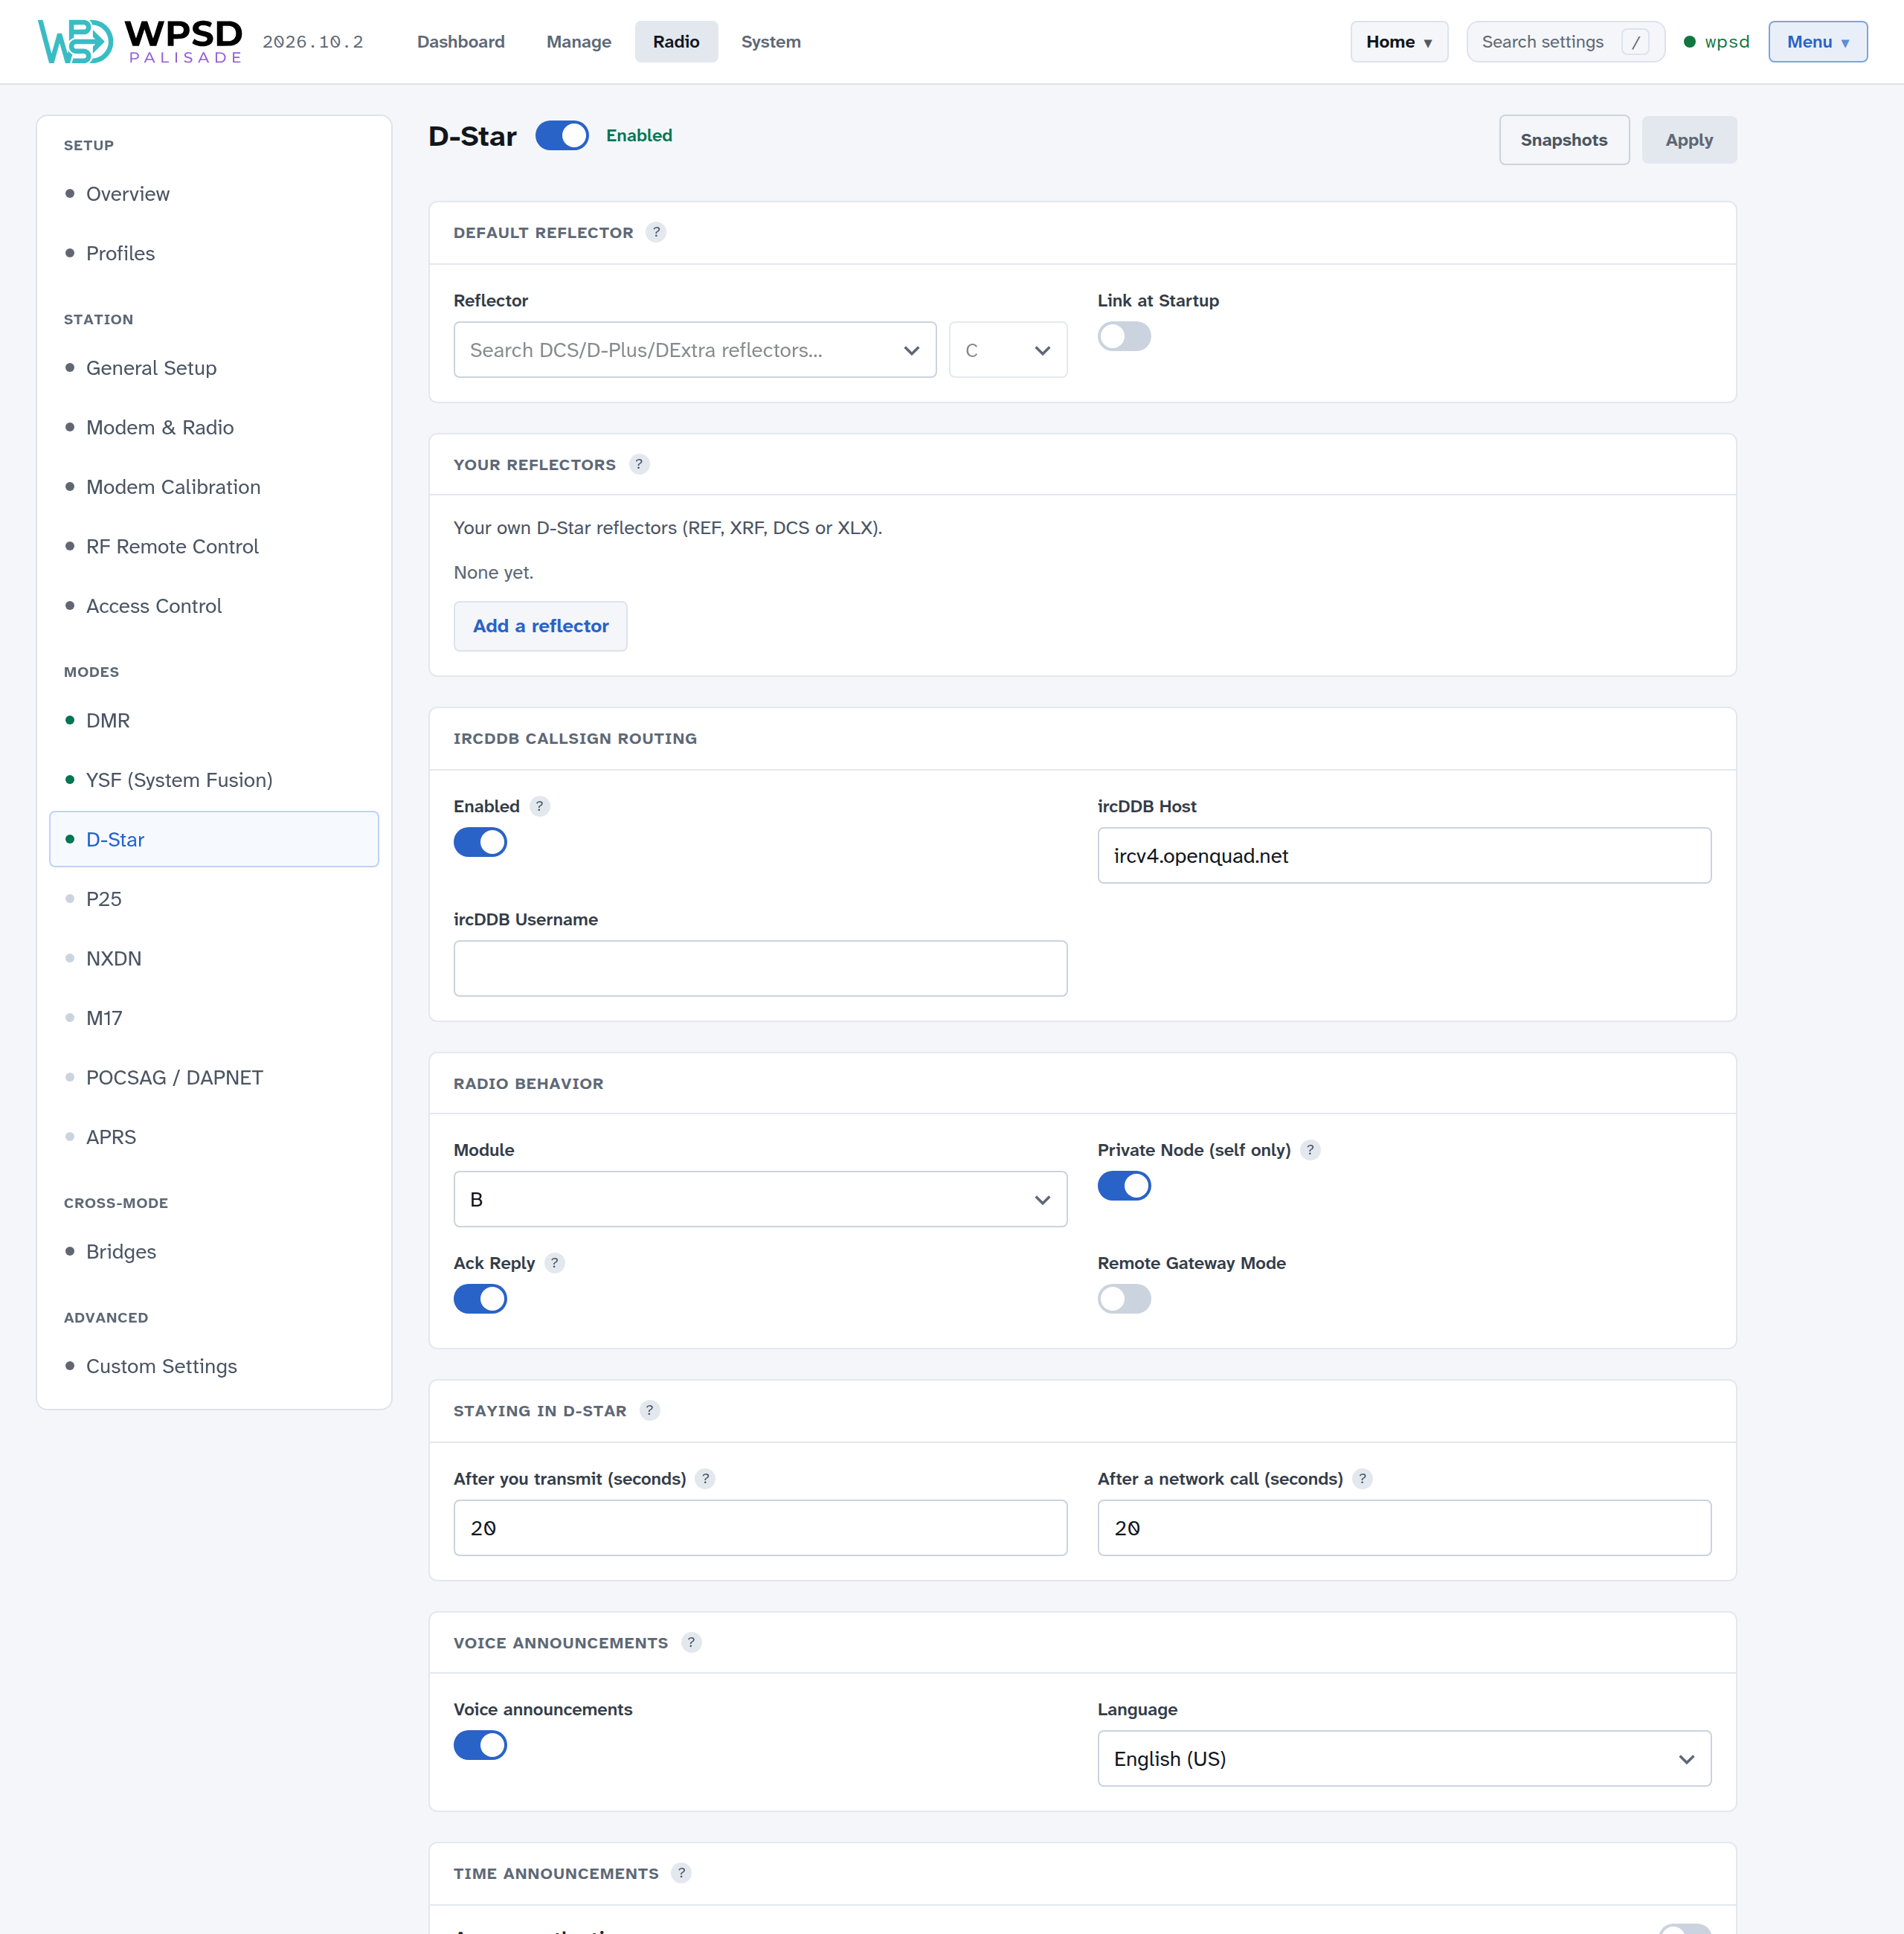Viewport: 1904px width, 1934px height.
Task: Open the reflector module C dropdown
Action: tap(1008, 350)
